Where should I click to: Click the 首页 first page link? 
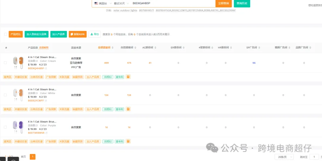click(x=24, y=157)
